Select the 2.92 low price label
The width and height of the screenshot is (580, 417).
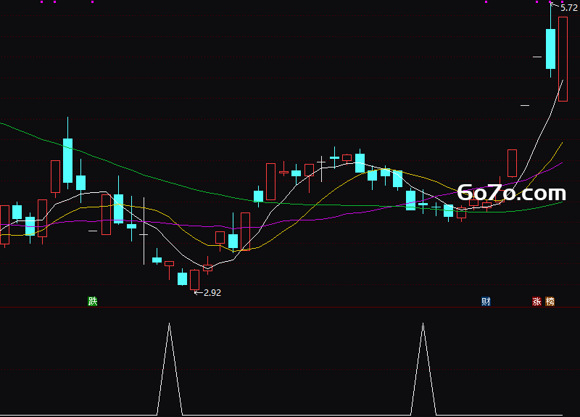212,293
